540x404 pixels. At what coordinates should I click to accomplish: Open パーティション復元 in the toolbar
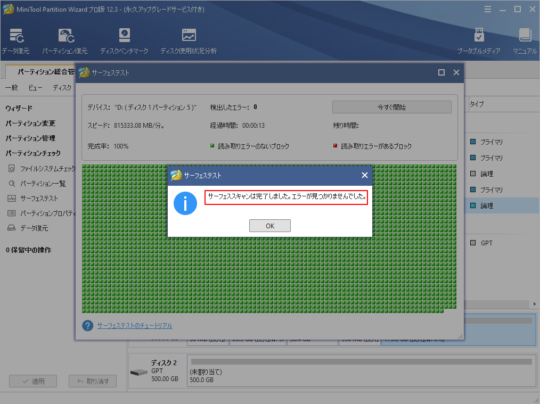point(65,42)
